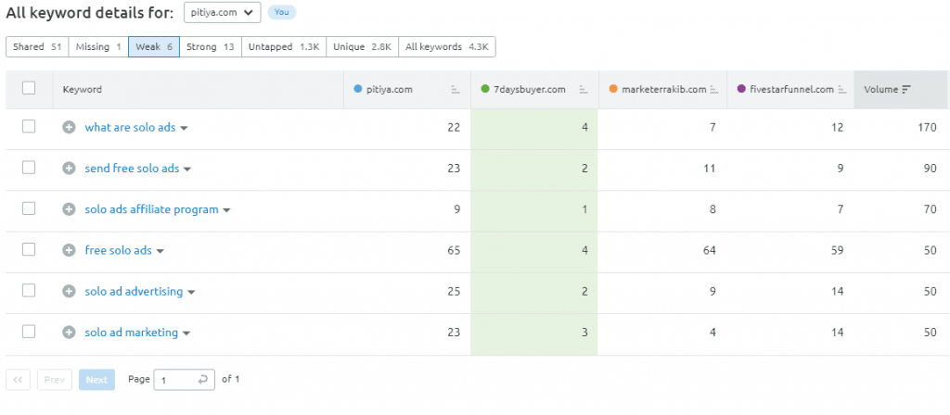The width and height of the screenshot is (950, 415).
Task: Expand dropdown arrow after solo ad marketing
Action: [186, 333]
